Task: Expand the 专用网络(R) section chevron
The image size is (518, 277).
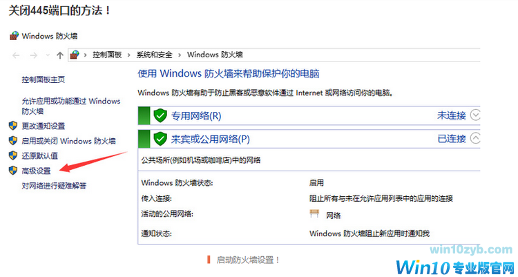Action: (475, 115)
